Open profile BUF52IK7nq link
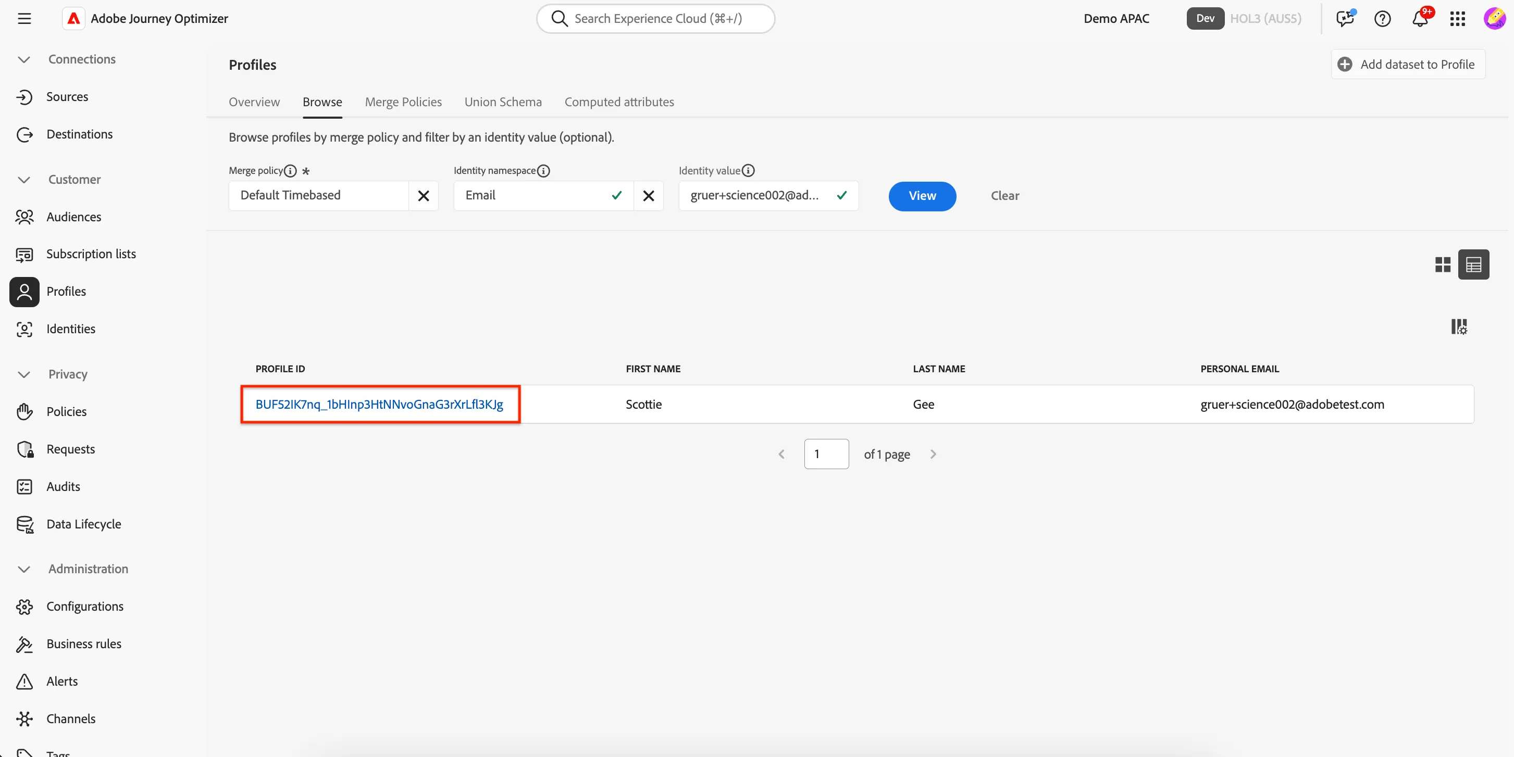Image resolution: width=1514 pixels, height=757 pixels. [379, 405]
